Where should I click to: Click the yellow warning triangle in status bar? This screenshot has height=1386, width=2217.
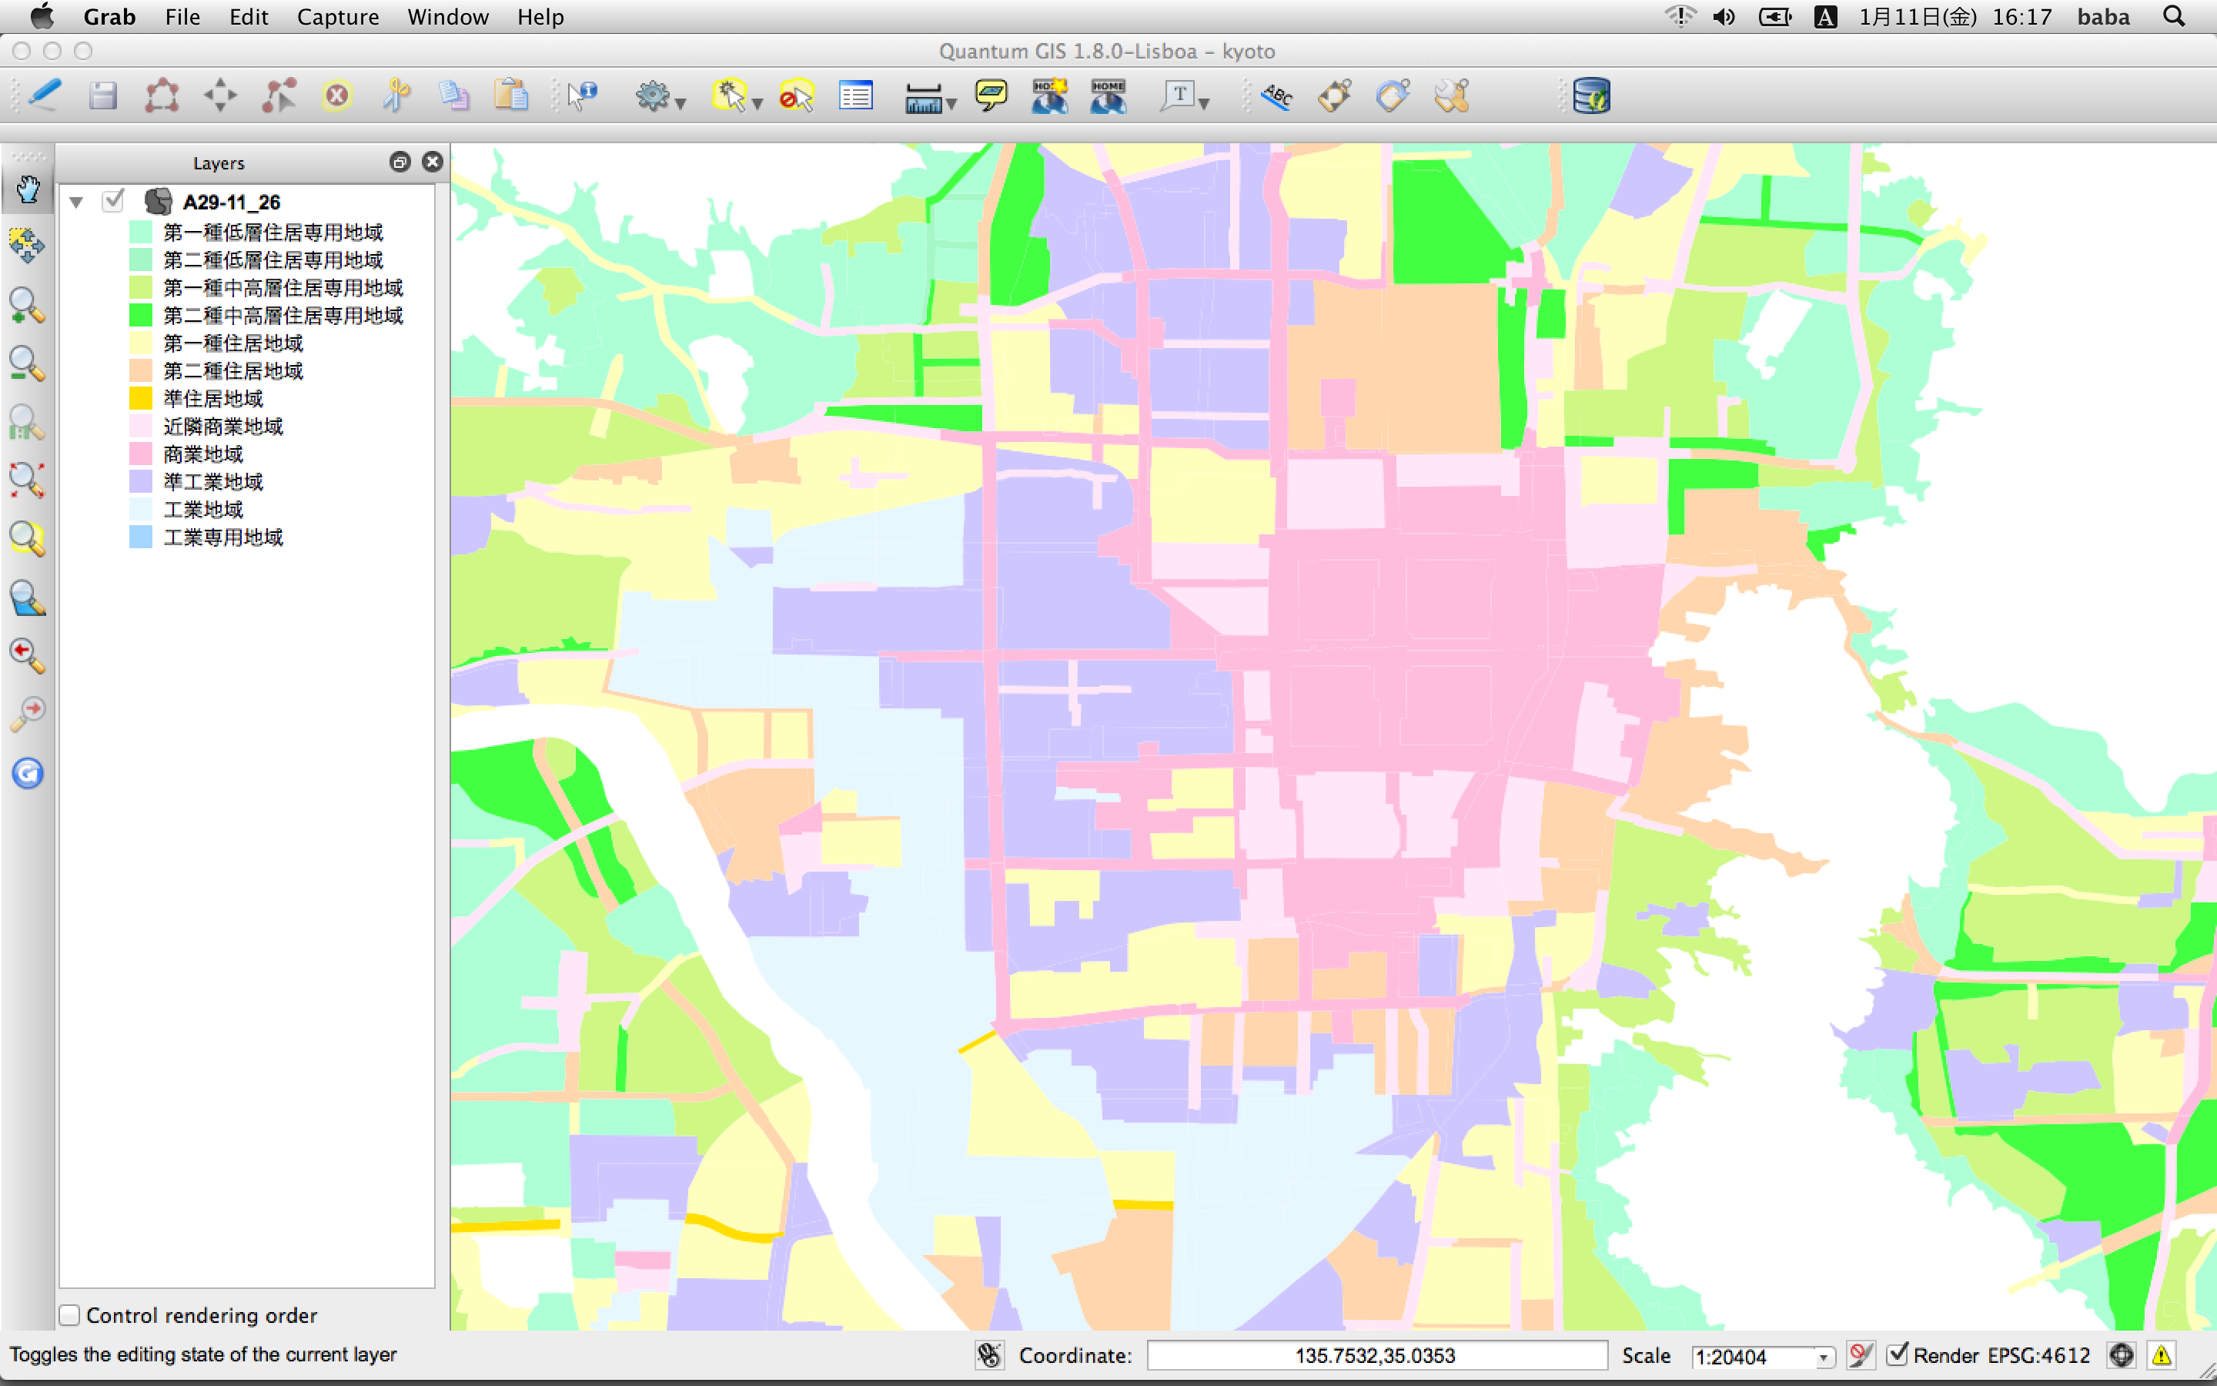(2162, 1355)
